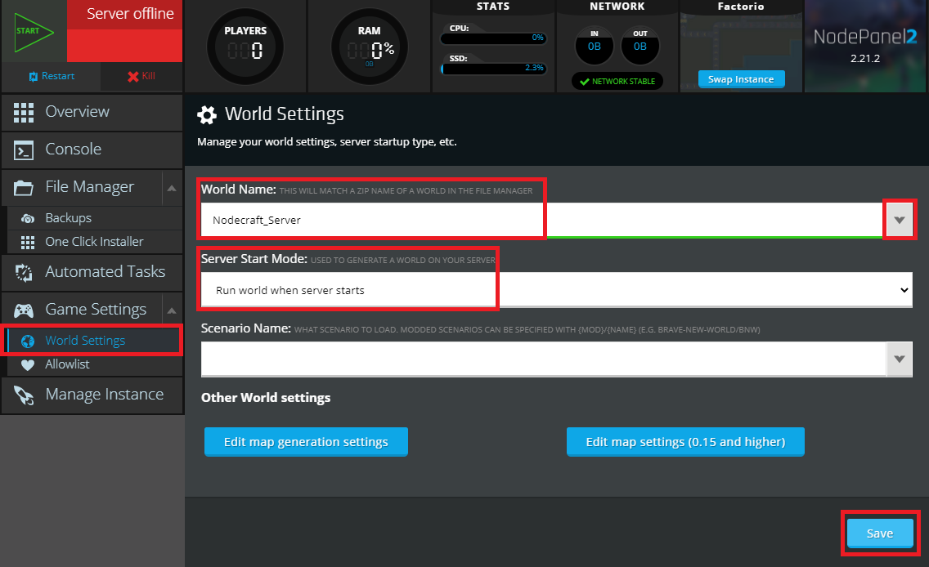Image resolution: width=929 pixels, height=567 pixels.
Task: Open the File Manager section
Action: tap(82, 187)
